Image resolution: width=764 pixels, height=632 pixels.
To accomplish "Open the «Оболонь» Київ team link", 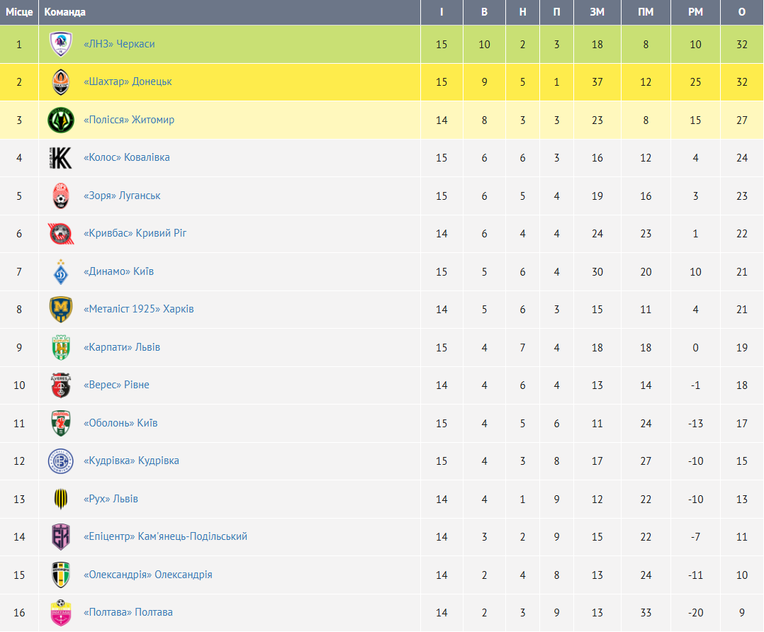I will [x=120, y=423].
